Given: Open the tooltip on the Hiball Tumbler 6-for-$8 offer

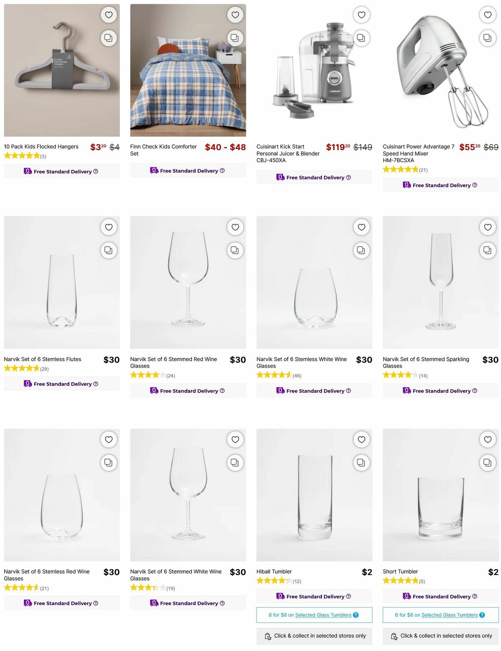Looking at the screenshot, I should click(355, 615).
